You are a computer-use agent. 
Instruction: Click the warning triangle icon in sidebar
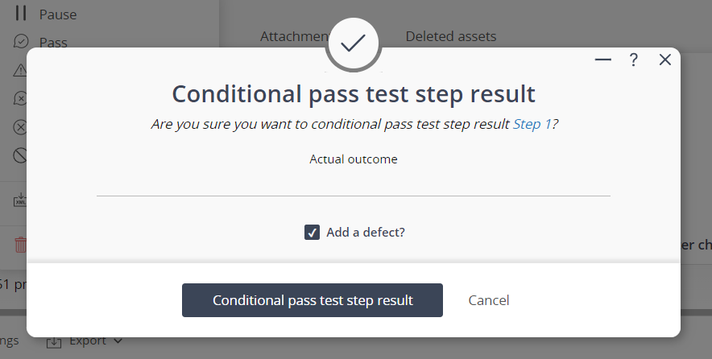tap(20, 70)
